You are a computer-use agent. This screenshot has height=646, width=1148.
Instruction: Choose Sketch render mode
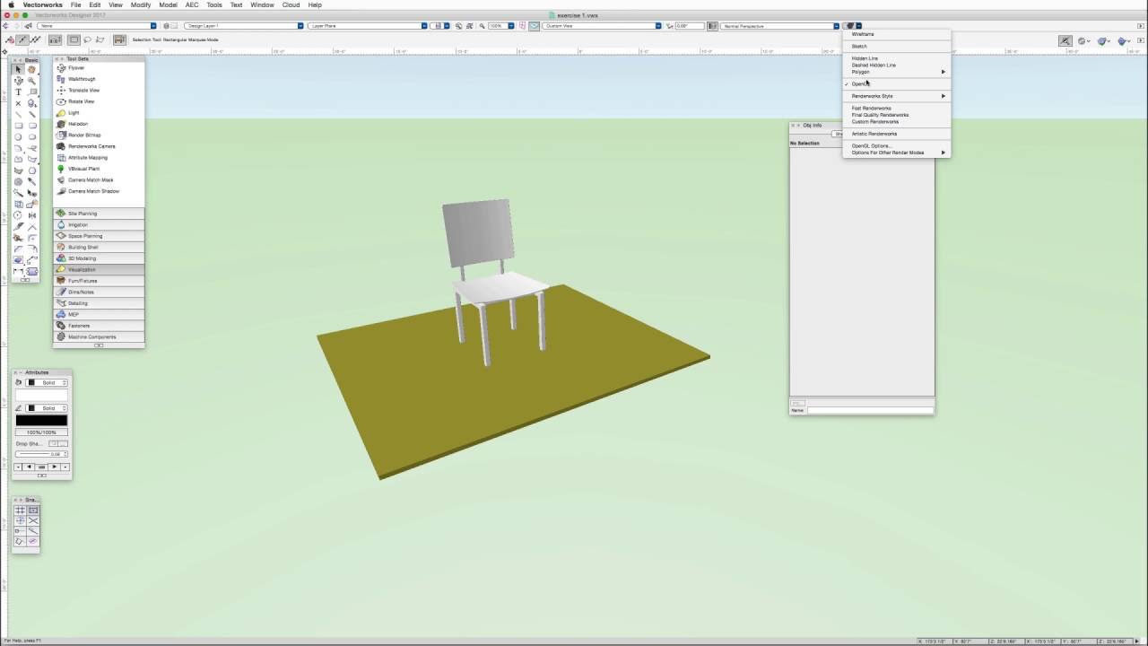896,46
